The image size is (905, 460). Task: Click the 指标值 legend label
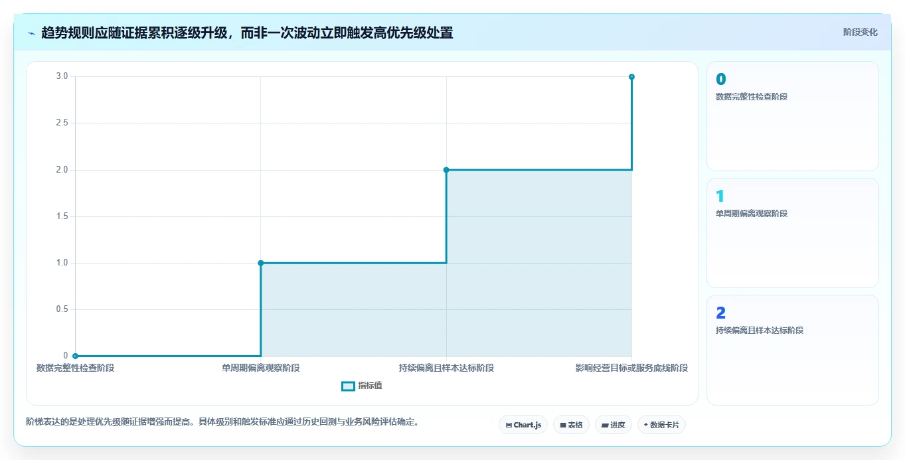point(370,386)
